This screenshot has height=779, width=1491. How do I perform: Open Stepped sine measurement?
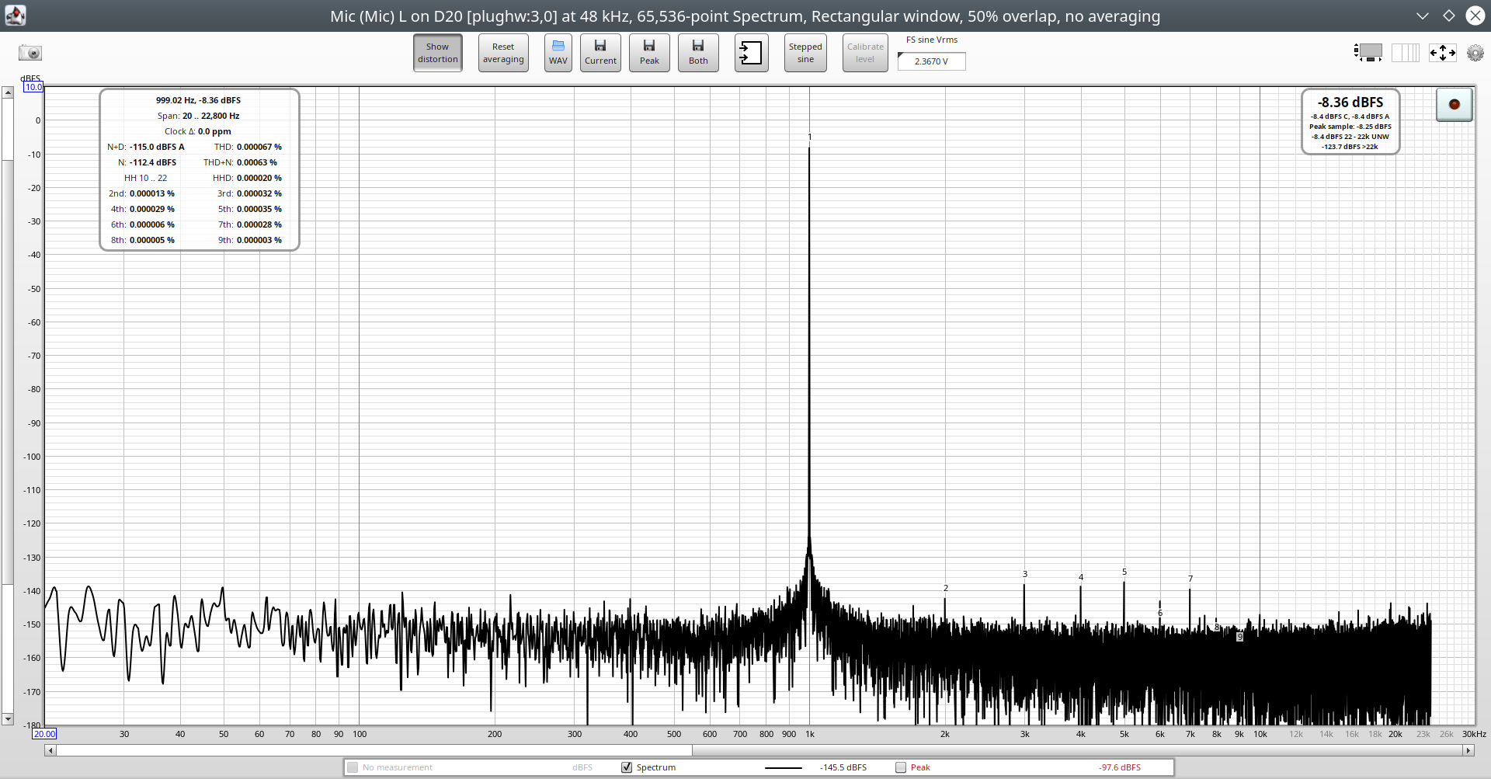(x=805, y=53)
